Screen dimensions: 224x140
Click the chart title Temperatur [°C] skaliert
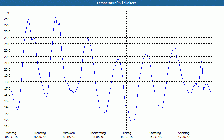pos(116,3)
